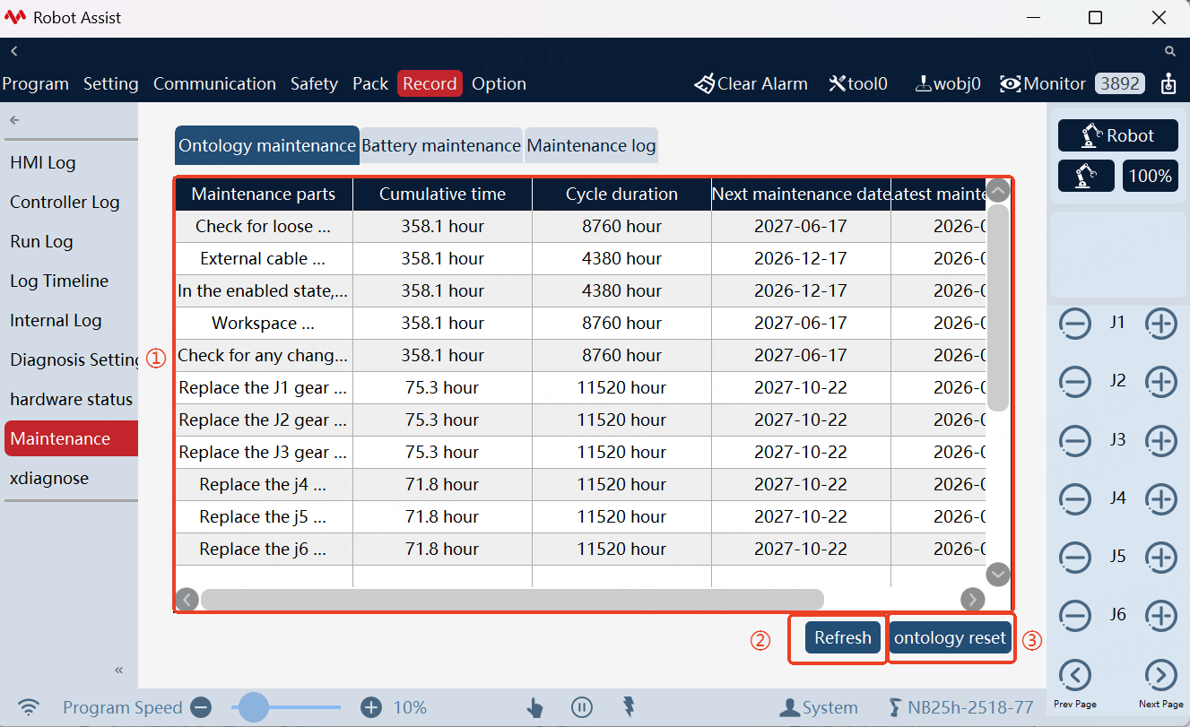
Task: Click the robot pendant icon at top right
Action: (1168, 83)
